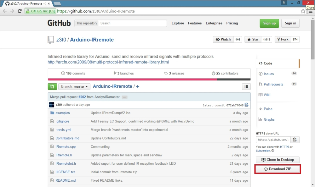Screen dimensions: 315x187
Task: Copy the HTTPS clone URL to clipboard
Action: [295, 140]
